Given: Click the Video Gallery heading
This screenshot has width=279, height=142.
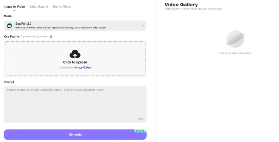Looking at the screenshot, I should coord(181,5).
